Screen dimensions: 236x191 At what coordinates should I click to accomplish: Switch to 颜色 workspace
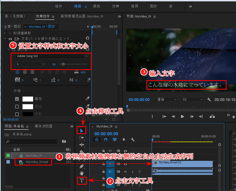(x=96, y=6)
